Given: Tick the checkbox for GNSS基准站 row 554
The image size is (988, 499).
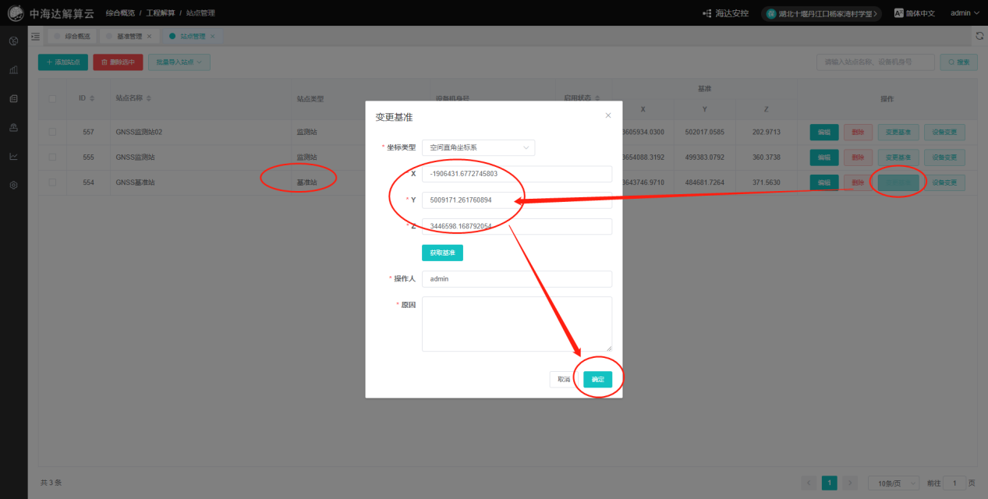Looking at the screenshot, I should click(52, 182).
